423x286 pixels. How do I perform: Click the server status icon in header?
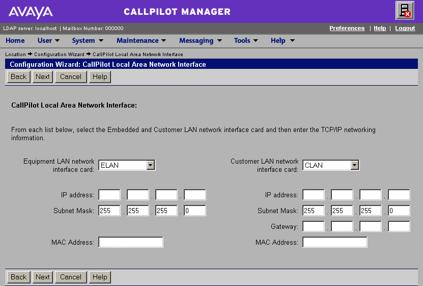[x=405, y=11]
